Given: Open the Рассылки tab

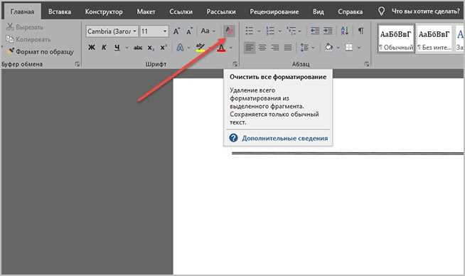Looking at the screenshot, I should pos(221,11).
